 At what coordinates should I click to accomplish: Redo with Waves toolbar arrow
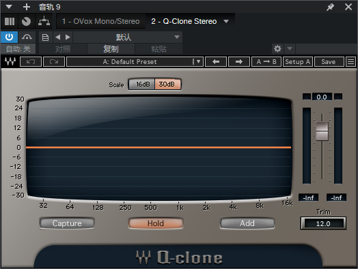point(54,62)
